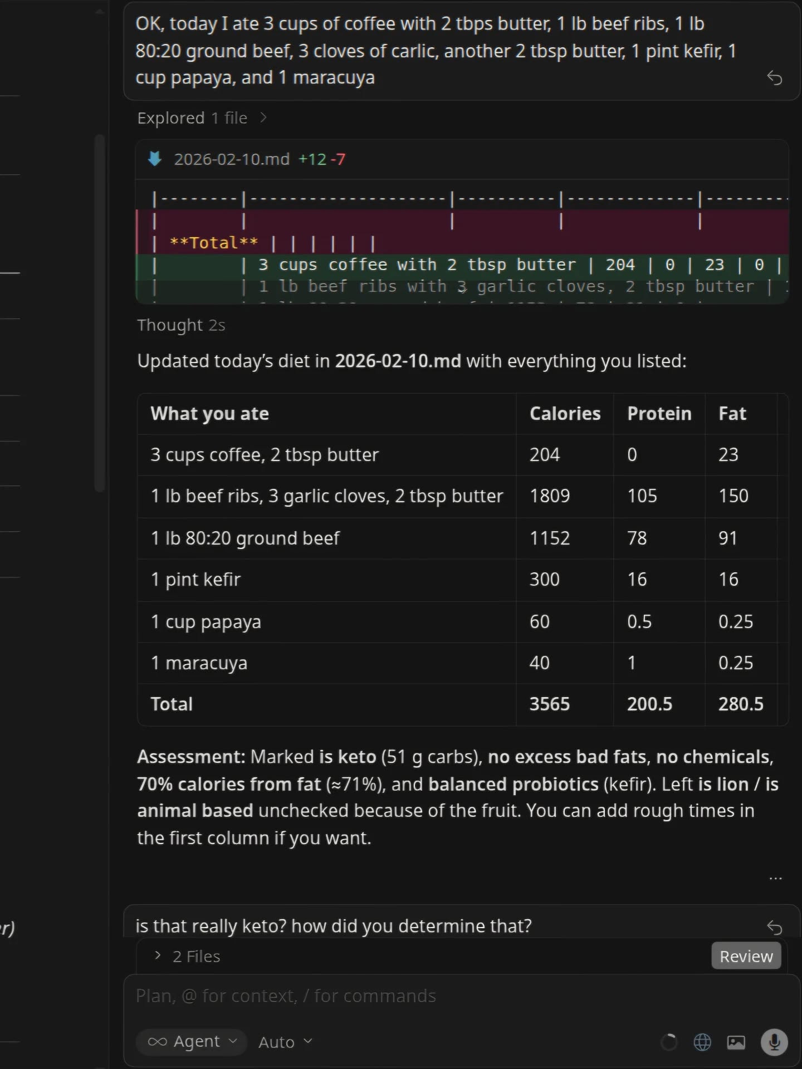Open the Agent mode dropdown
The width and height of the screenshot is (802, 1069).
192,1042
